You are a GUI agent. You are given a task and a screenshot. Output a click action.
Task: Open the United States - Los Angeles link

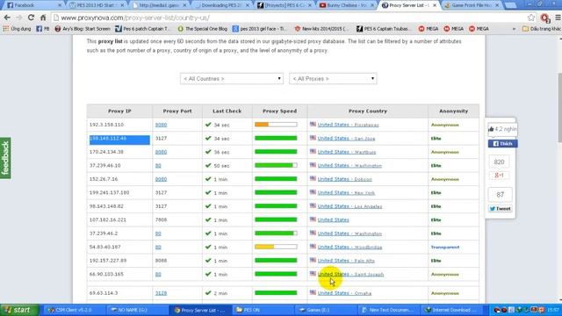click(349, 206)
